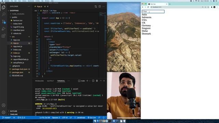Expand the Timeline section

click(14, 114)
